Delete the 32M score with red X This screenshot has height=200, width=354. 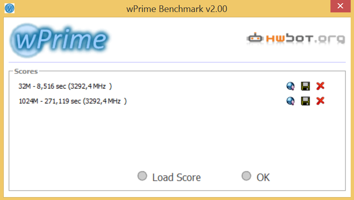321,86
